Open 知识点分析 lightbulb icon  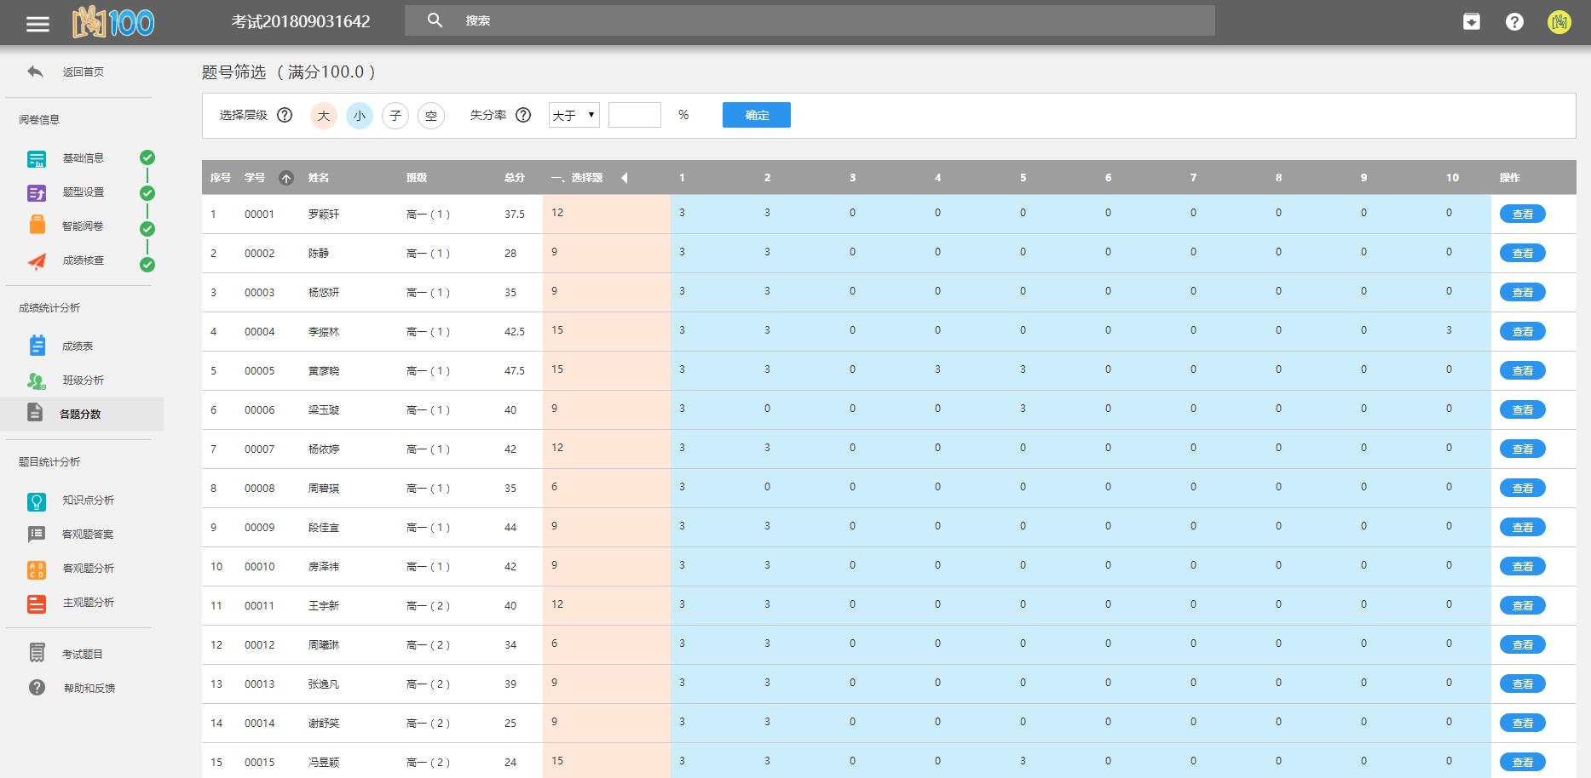click(x=37, y=501)
